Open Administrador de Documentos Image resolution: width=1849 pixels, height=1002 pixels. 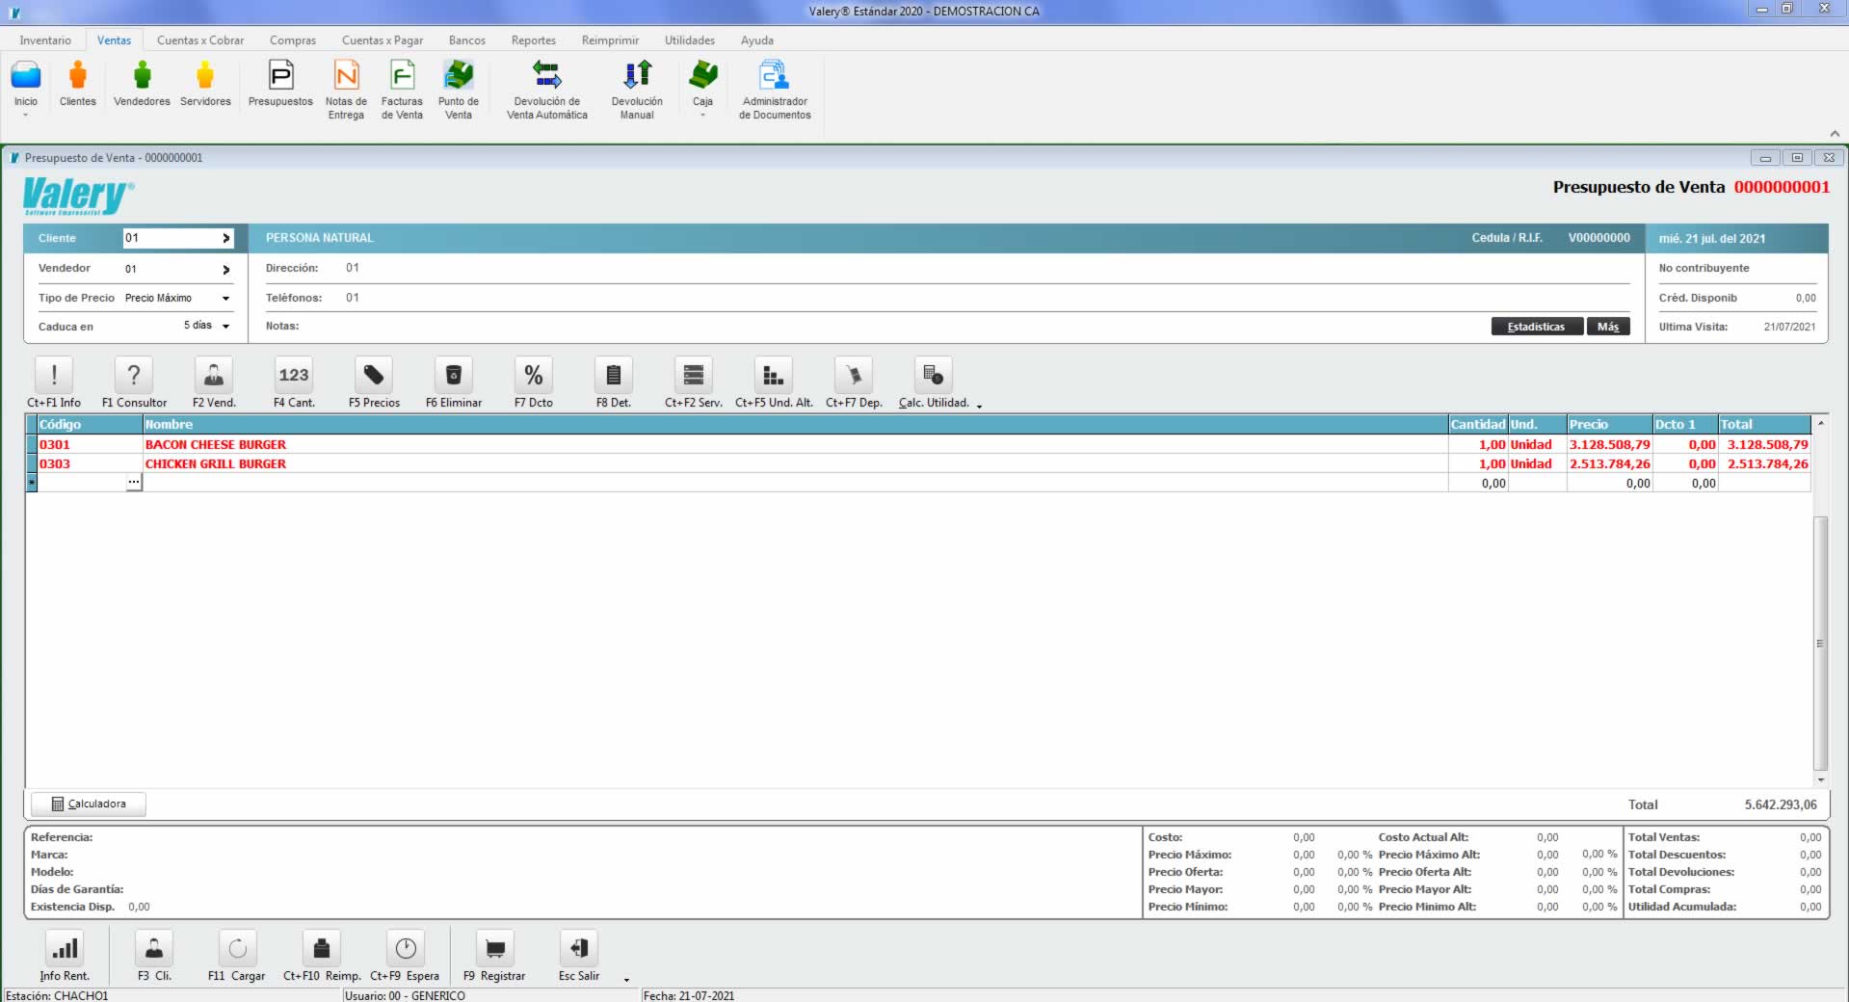click(x=775, y=90)
